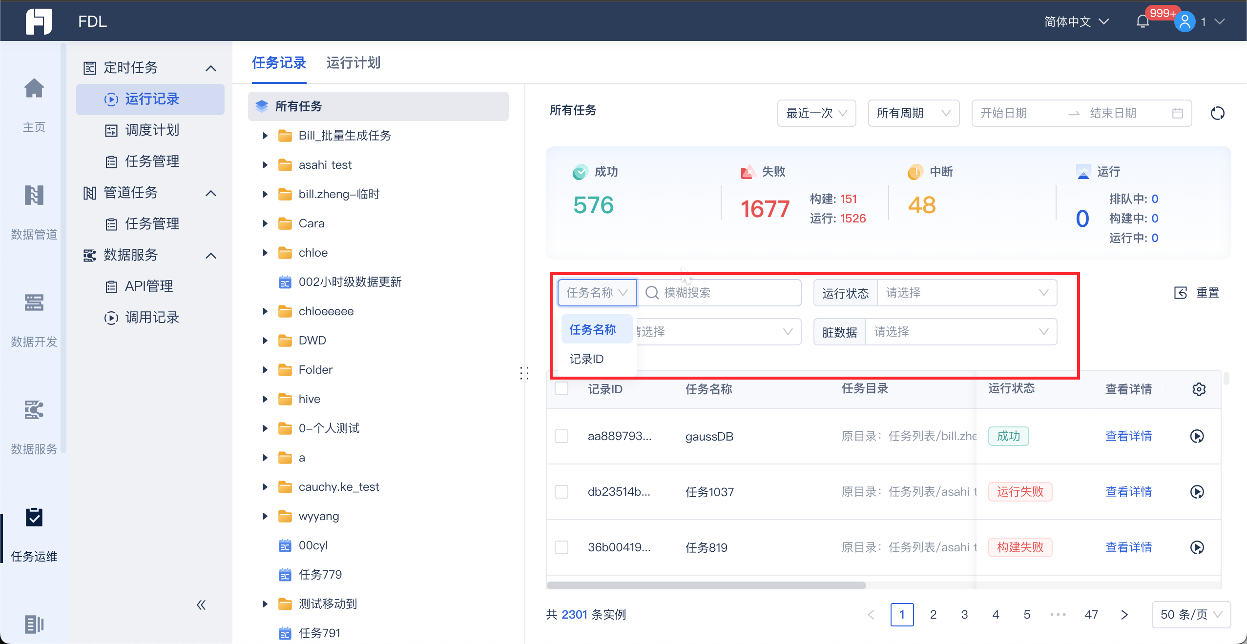Open the 运行状态 请选择 dropdown
The height and width of the screenshot is (644, 1247).
[966, 293]
